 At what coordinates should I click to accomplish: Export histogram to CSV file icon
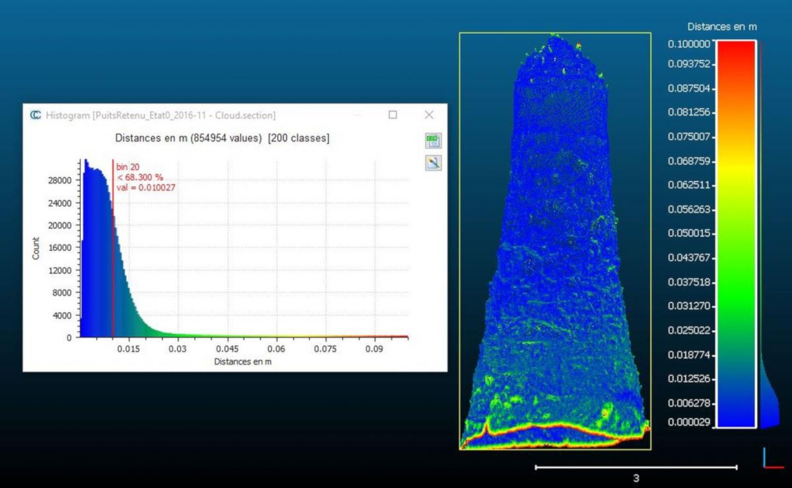pos(433,140)
